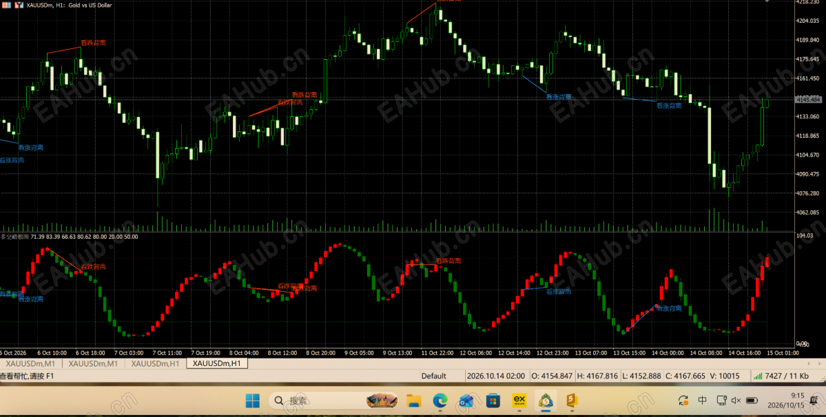Open the Outlook mail app
Screen dimensions: 826x417
click(x=466, y=401)
